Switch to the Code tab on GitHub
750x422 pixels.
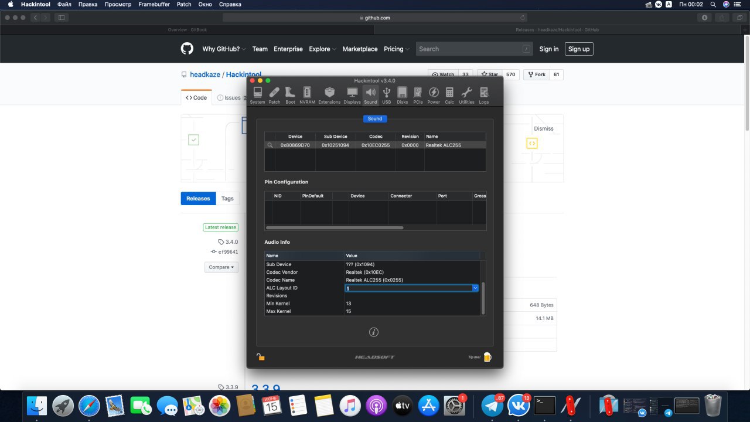(x=196, y=98)
